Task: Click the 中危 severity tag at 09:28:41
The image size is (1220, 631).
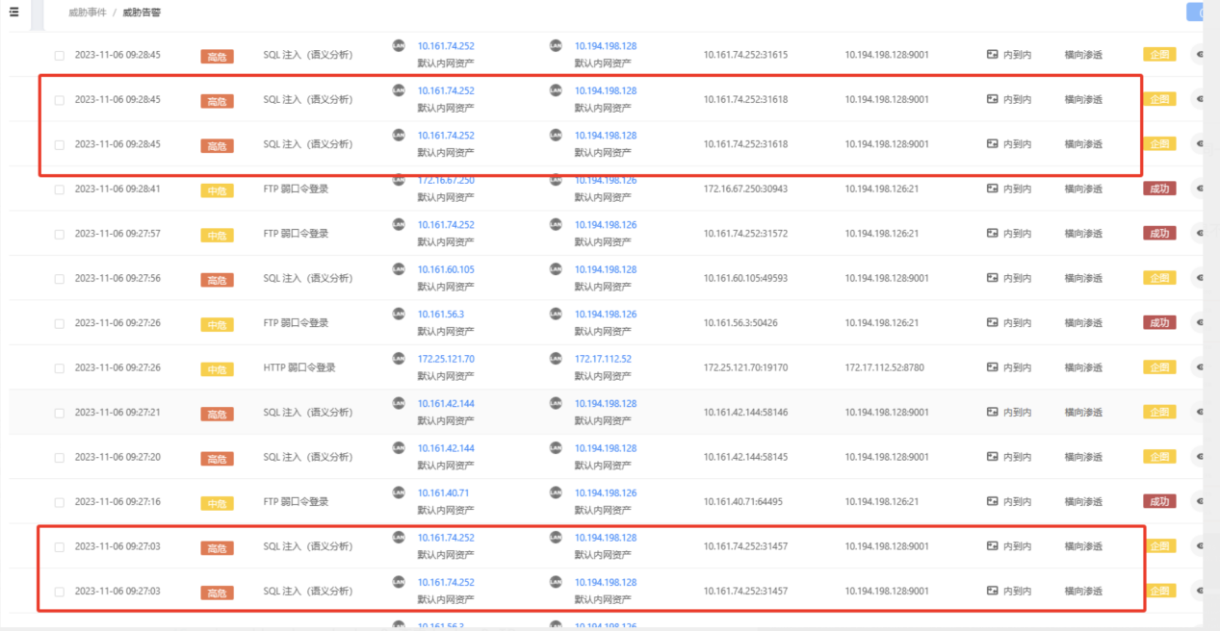Action: [217, 190]
